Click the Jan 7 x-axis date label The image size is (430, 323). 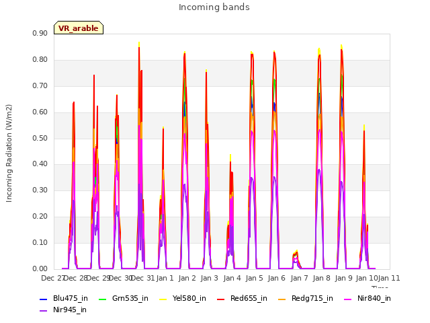tap(299, 278)
